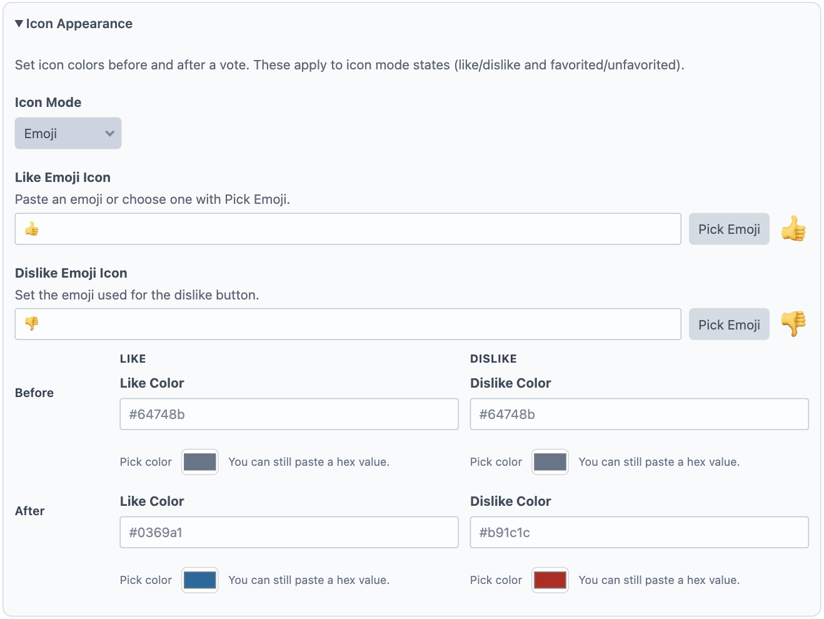This screenshot has height=619, width=824.
Task: Open the Before Like color picker swatch
Action: 199,461
